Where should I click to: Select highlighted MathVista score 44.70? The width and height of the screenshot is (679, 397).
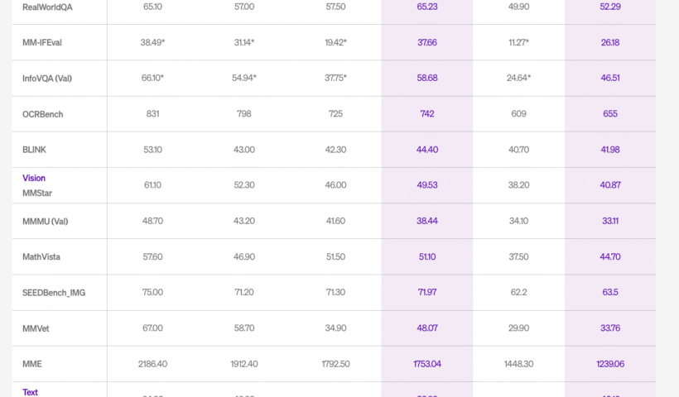[610, 257]
